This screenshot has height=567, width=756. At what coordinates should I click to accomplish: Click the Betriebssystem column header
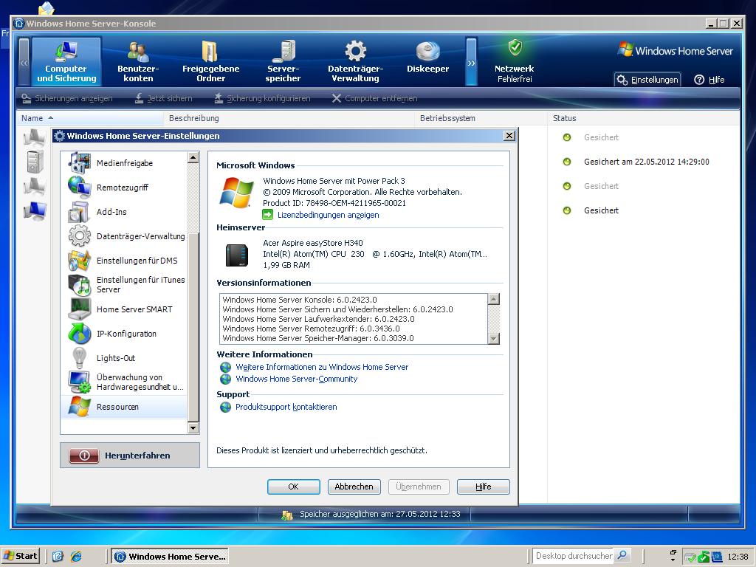pyautogui.click(x=481, y=118)
